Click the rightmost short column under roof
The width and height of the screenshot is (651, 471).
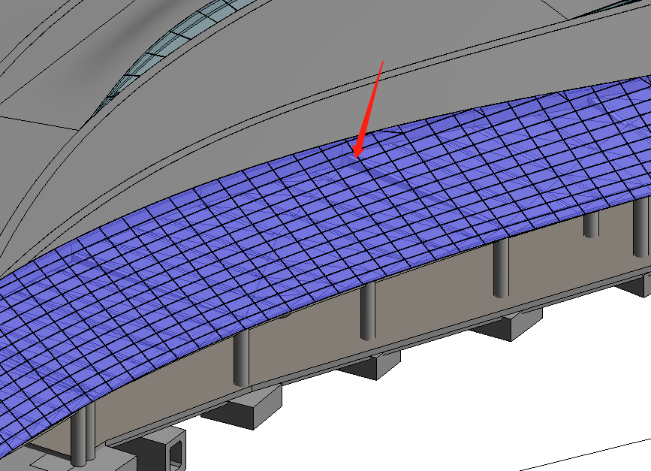(592, 222)
